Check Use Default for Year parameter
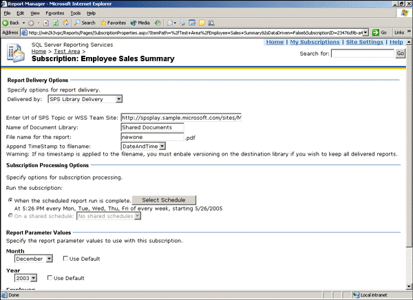Screen dimensions: 413x300 (50, 277)
